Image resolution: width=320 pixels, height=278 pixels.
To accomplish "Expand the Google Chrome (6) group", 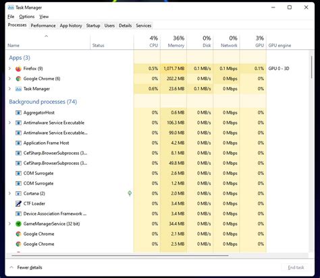I will click(9, 79).
